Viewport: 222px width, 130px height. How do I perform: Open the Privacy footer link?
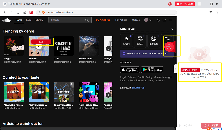[x=132, y=77]
